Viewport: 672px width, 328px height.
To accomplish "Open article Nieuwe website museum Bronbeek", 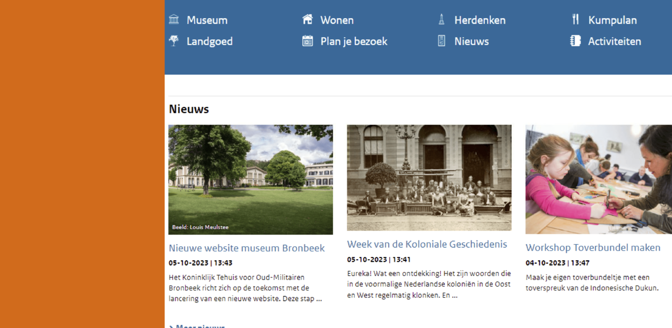I will (x=247, y=248).
